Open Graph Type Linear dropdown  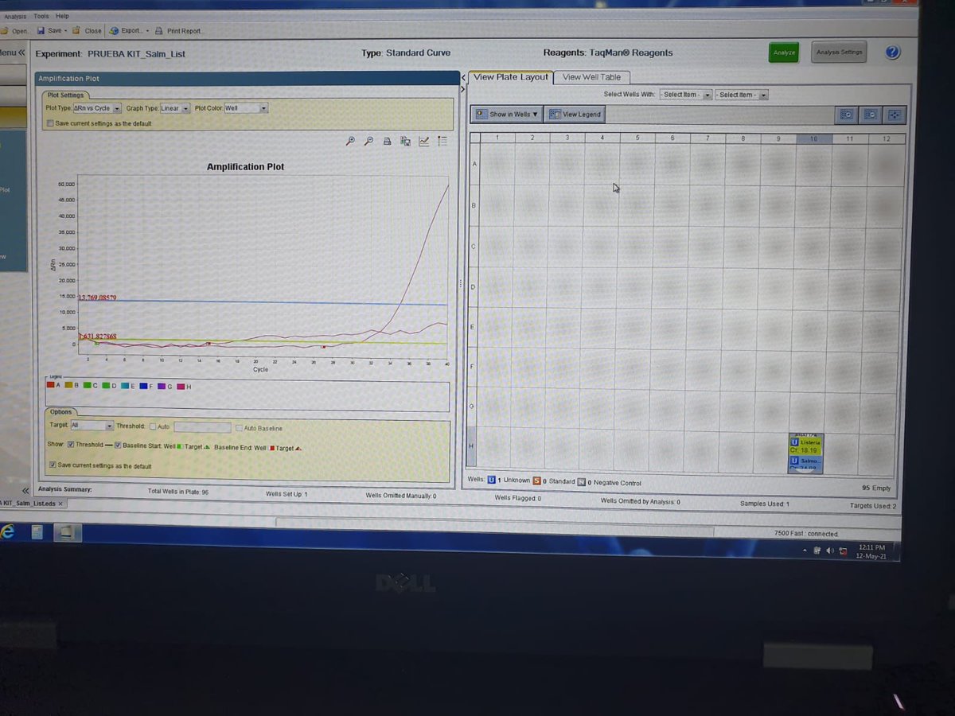point(185,108)
